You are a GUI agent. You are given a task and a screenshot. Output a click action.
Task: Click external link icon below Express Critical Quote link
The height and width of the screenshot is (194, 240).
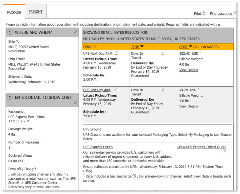pyautogui.click(x=224, y=152)
